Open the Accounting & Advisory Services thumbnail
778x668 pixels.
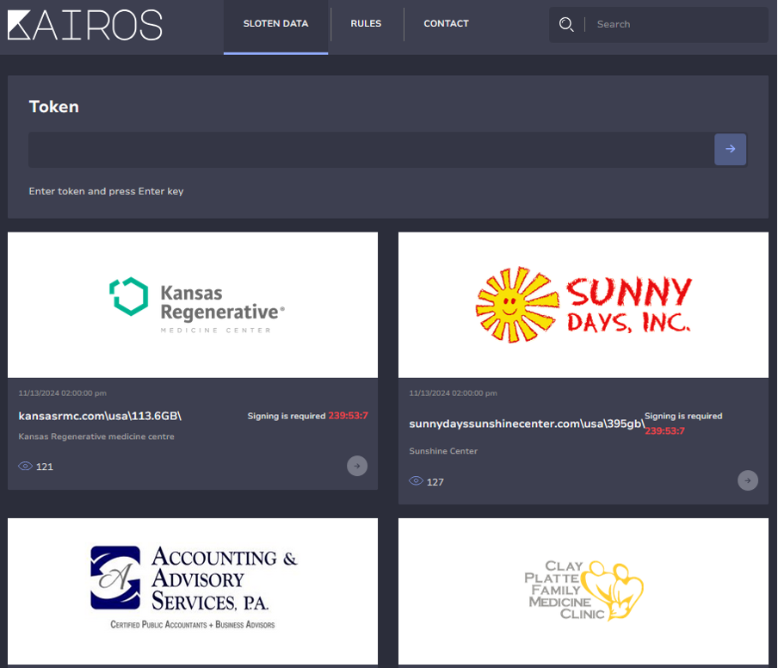[193, 591]
